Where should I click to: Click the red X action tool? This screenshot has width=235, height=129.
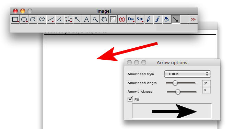coord(122,19)
